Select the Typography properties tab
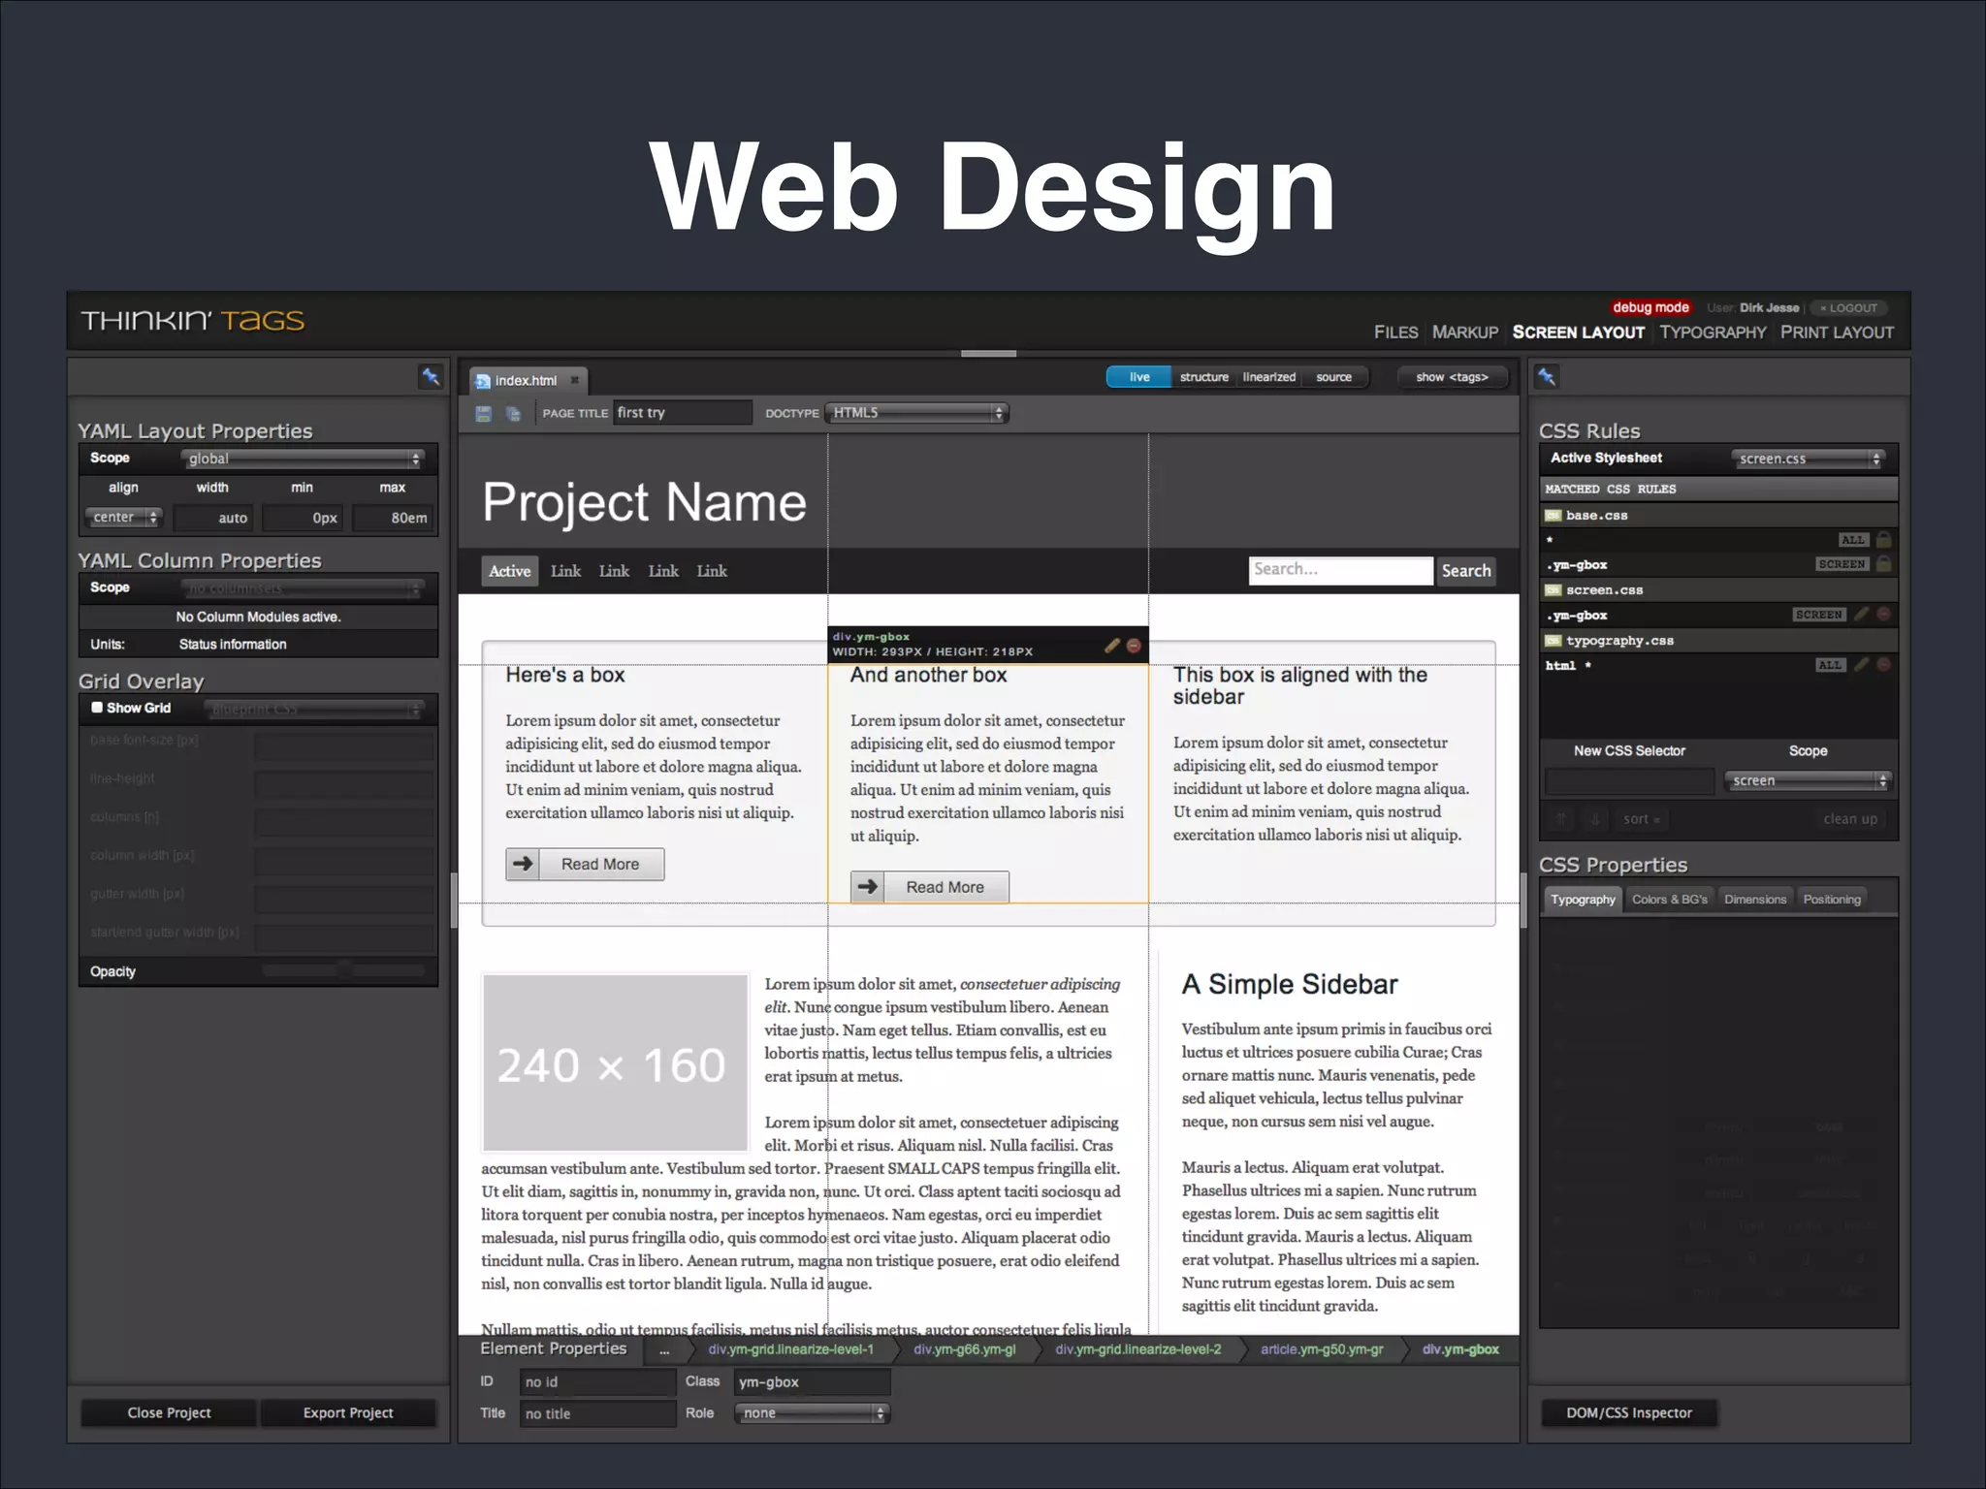This screenshot has height=1489, width=1986. (x=1583, y=900)
